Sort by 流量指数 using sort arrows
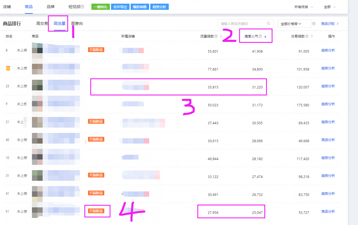Screen dimensions: 358x225 (221, 36)
